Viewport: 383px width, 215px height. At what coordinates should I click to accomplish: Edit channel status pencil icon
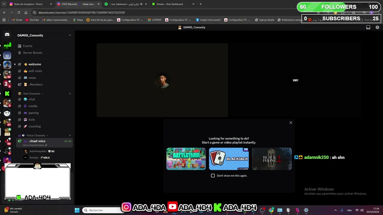(46, 145)
